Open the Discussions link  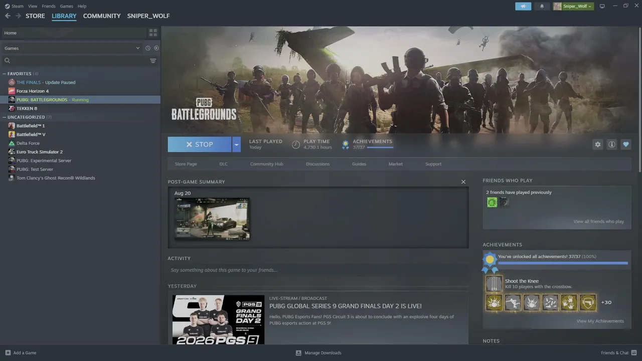318,164
